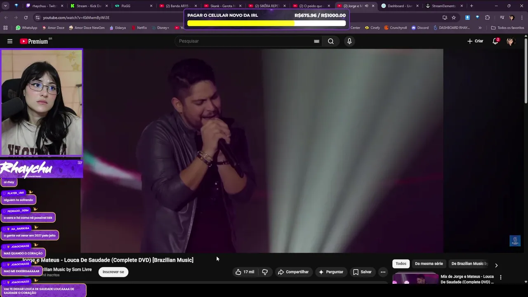Open Crunchyroll bookmark
The image size is (528, 297).
click(x=395, y=28)
